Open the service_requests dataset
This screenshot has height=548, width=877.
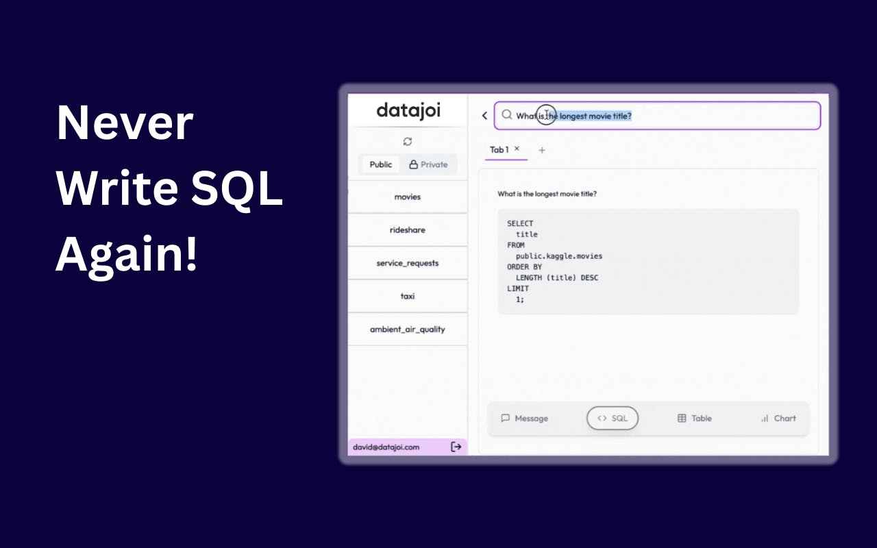pos(408,263)
